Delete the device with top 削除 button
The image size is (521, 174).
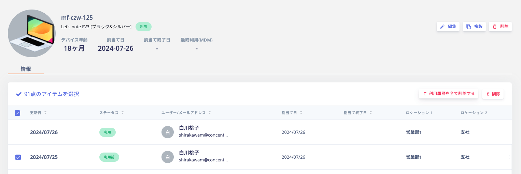tap(500, 27)
